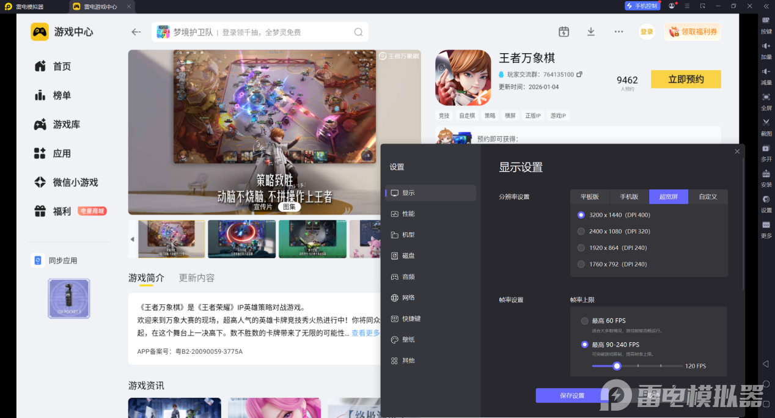This screenshot has height=418, width=775.
Task: Click the Android back triangle button
Action: pyautogui.click(x=766, y=364)
